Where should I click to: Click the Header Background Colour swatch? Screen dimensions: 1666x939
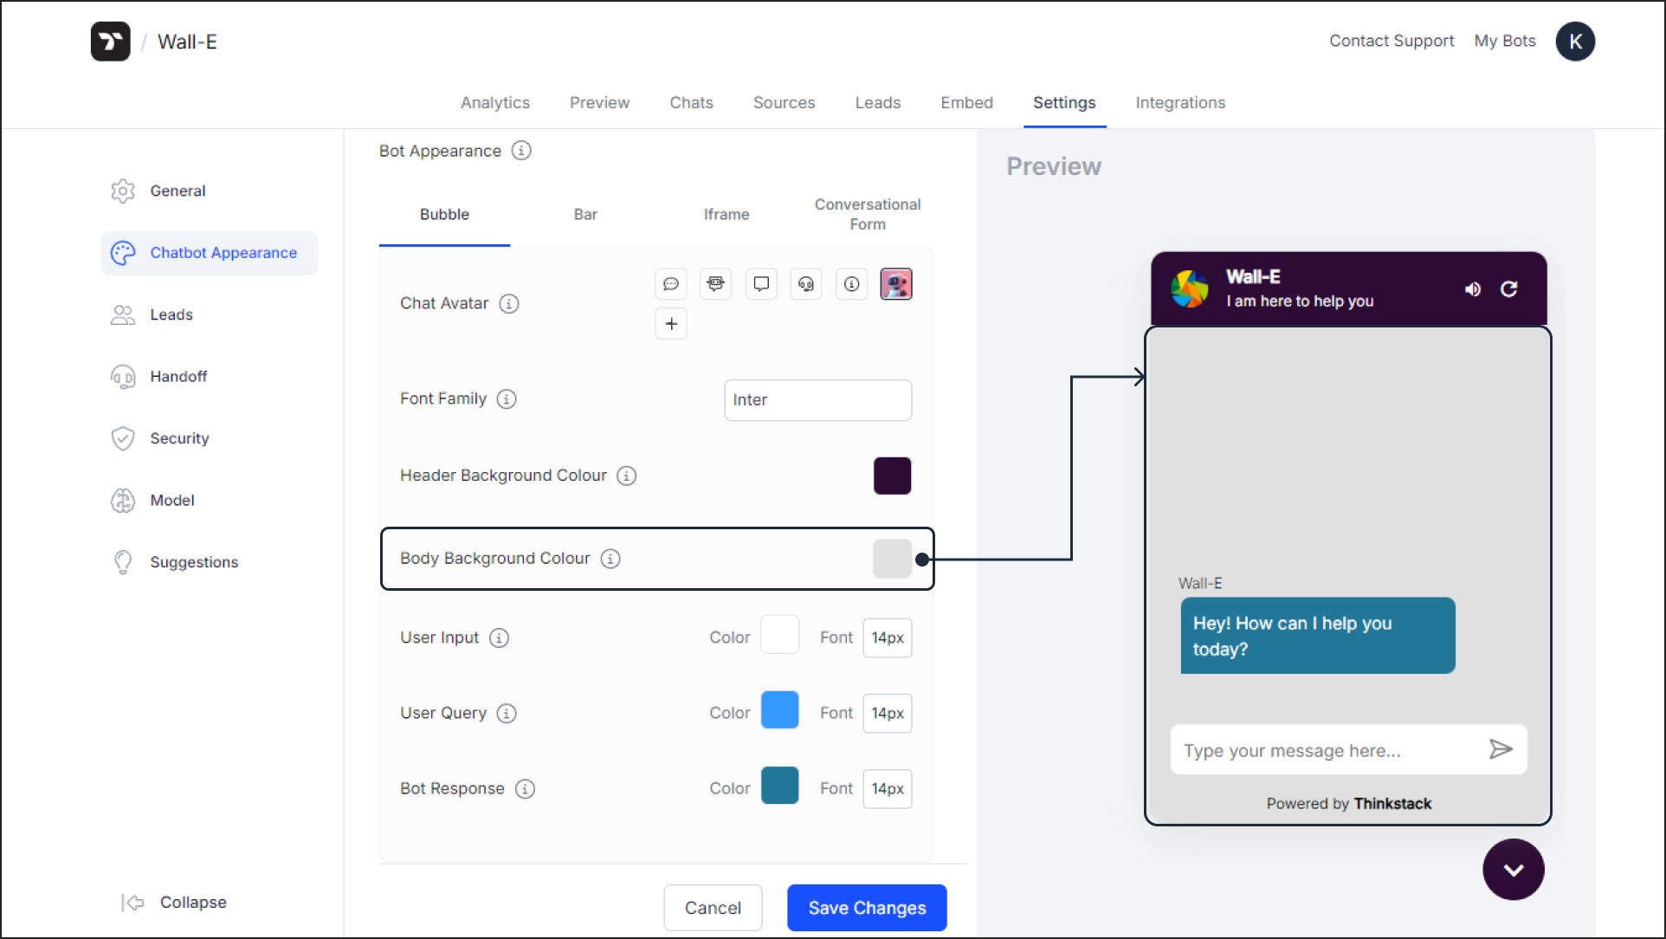[893, 474]
